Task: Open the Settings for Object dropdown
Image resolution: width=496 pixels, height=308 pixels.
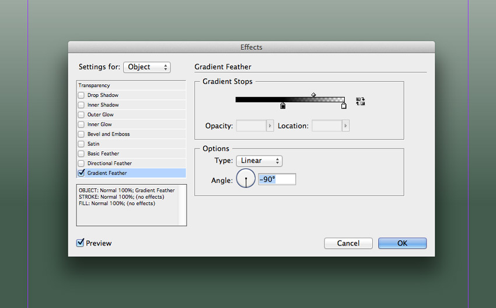Action: coord(146,67)
